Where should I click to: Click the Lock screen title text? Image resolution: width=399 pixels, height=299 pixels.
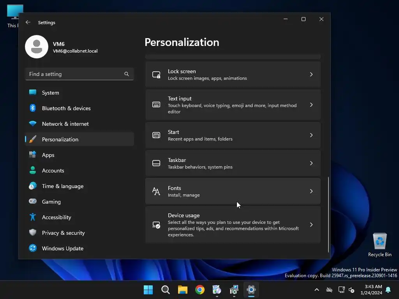(x=182, y=72)
